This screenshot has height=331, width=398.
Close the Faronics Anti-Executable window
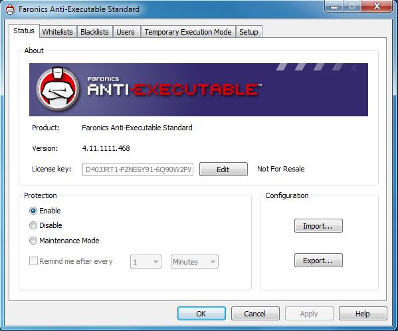point(377,7)
